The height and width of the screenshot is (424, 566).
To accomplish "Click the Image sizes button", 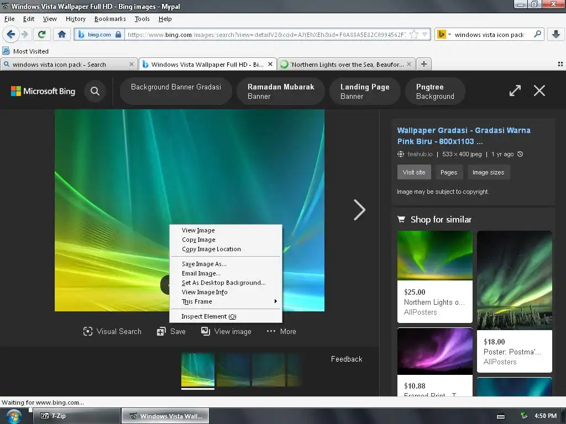I will pos(489,172).
